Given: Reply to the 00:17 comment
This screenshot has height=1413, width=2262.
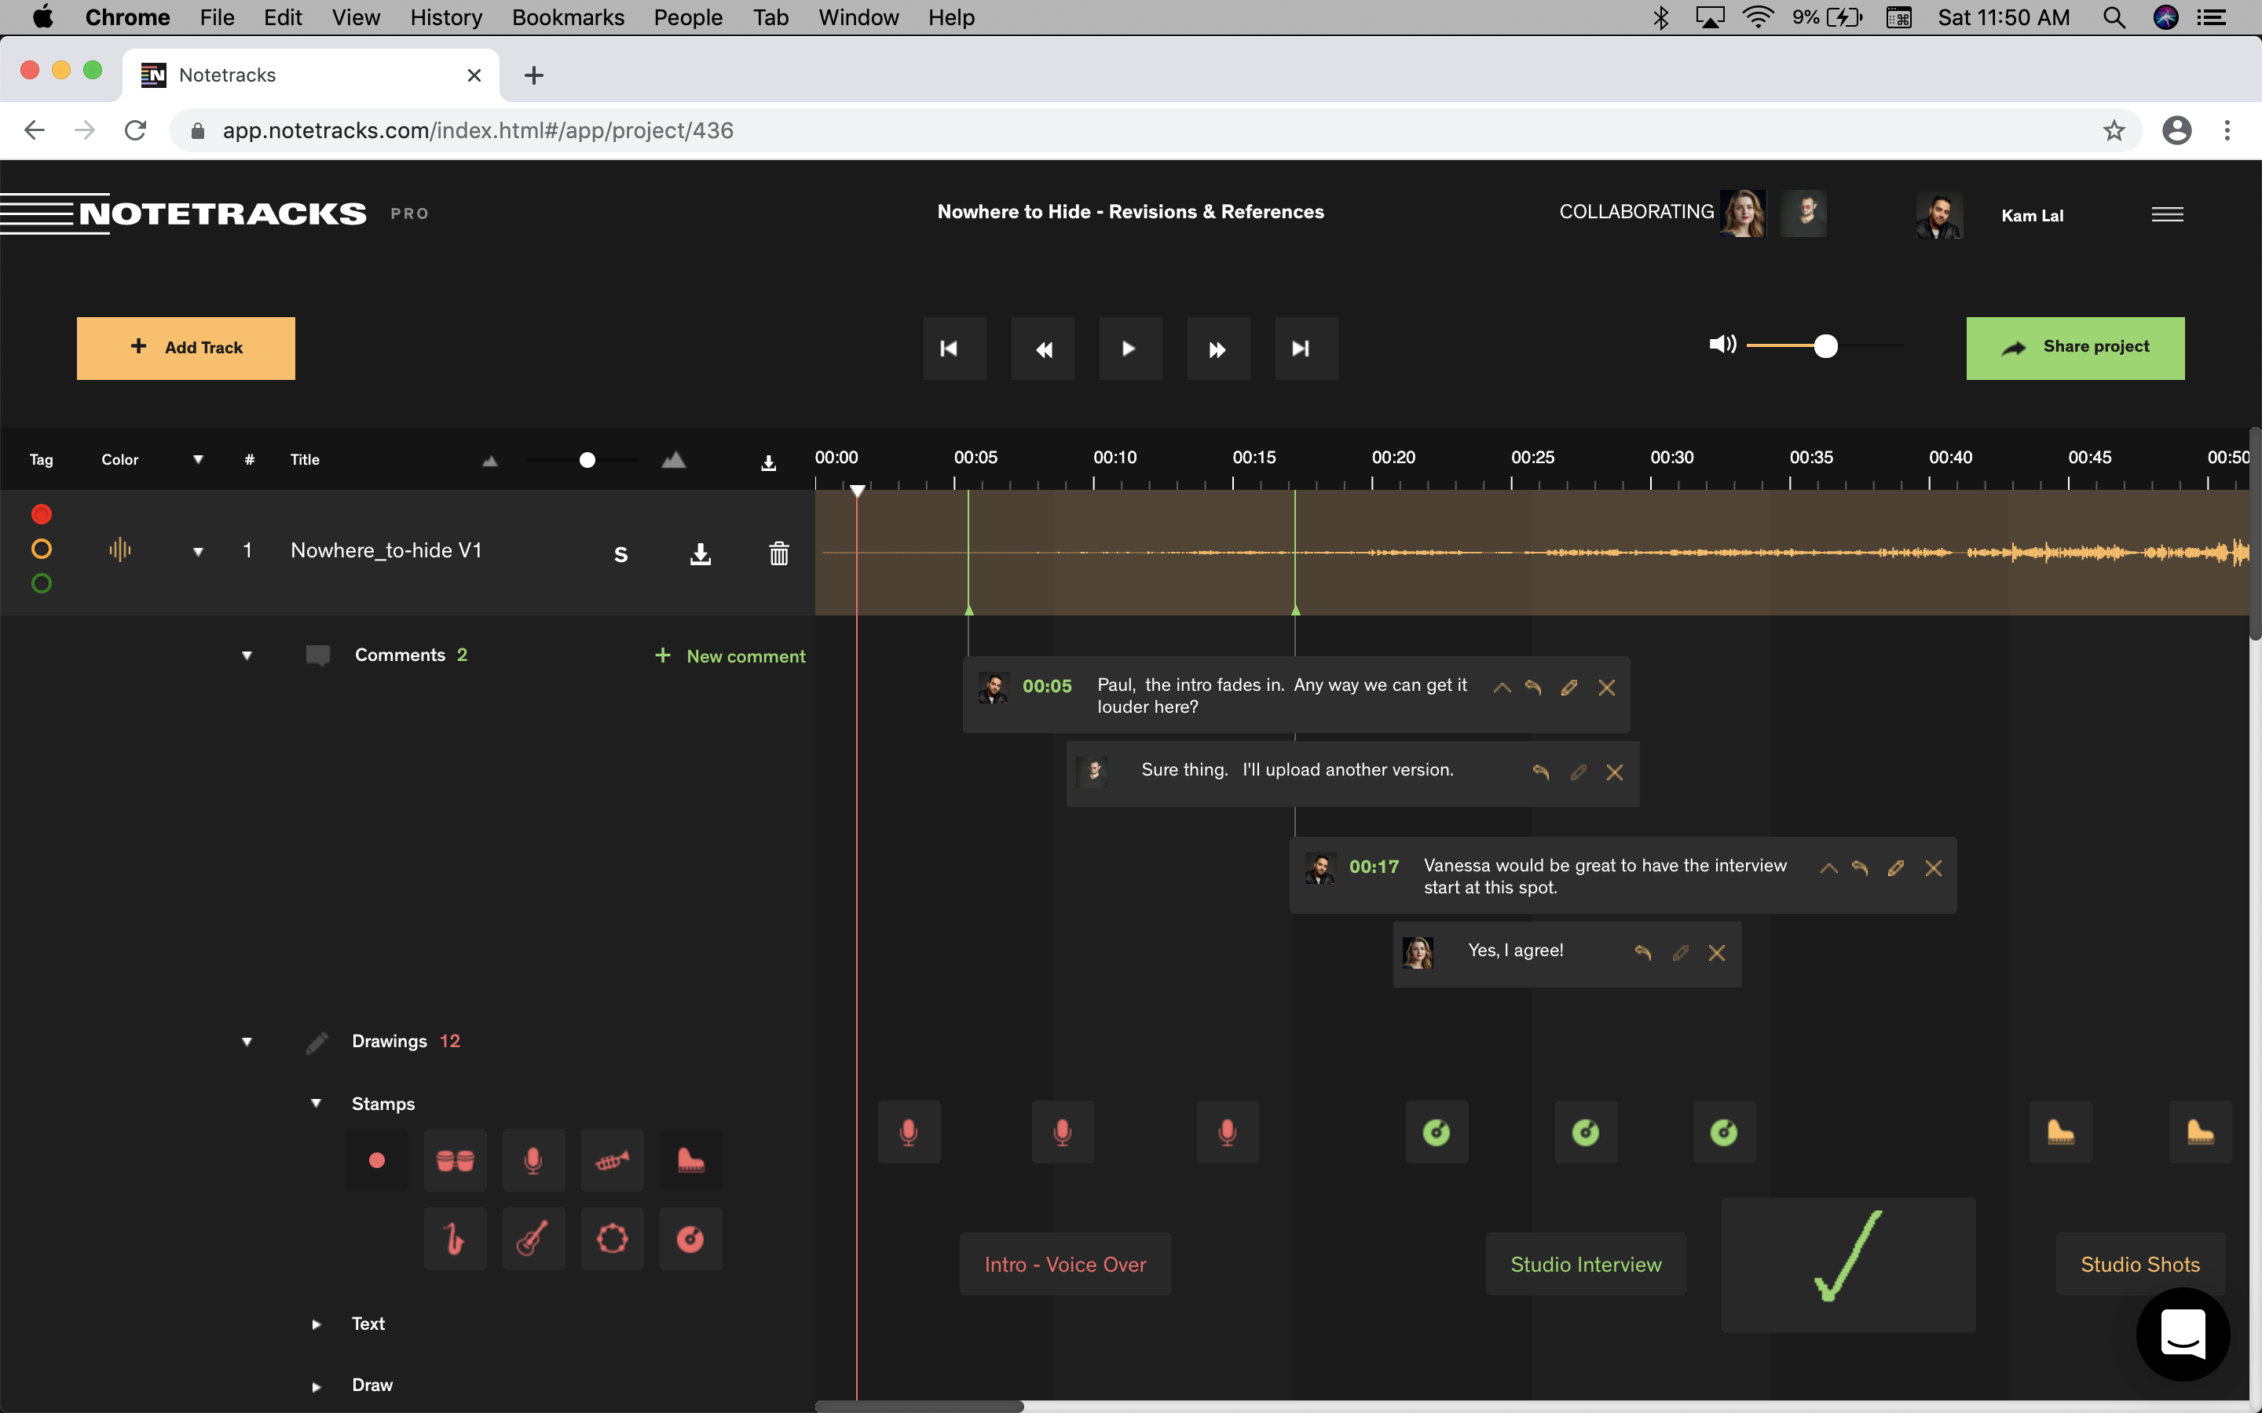Looking at the screenshot, I should tap(1860, 868).
